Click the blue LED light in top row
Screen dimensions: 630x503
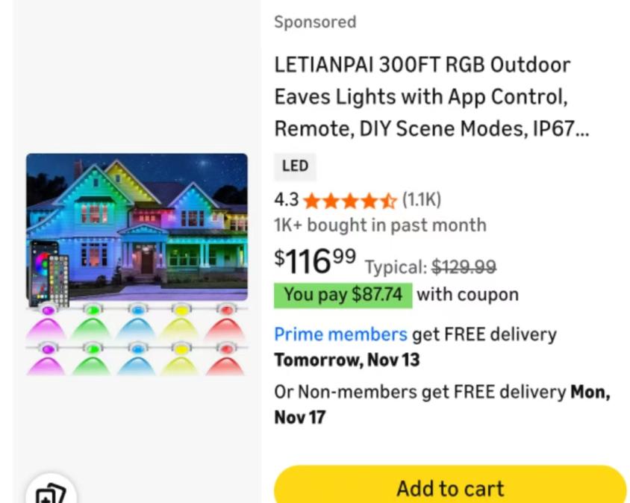pyautogui.click(x=137, y=309)
